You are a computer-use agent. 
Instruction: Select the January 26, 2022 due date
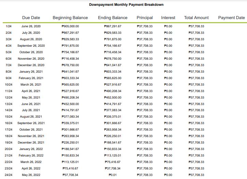click(31, 149)
